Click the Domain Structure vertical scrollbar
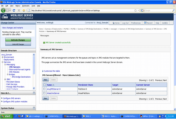 coord(34,70)
